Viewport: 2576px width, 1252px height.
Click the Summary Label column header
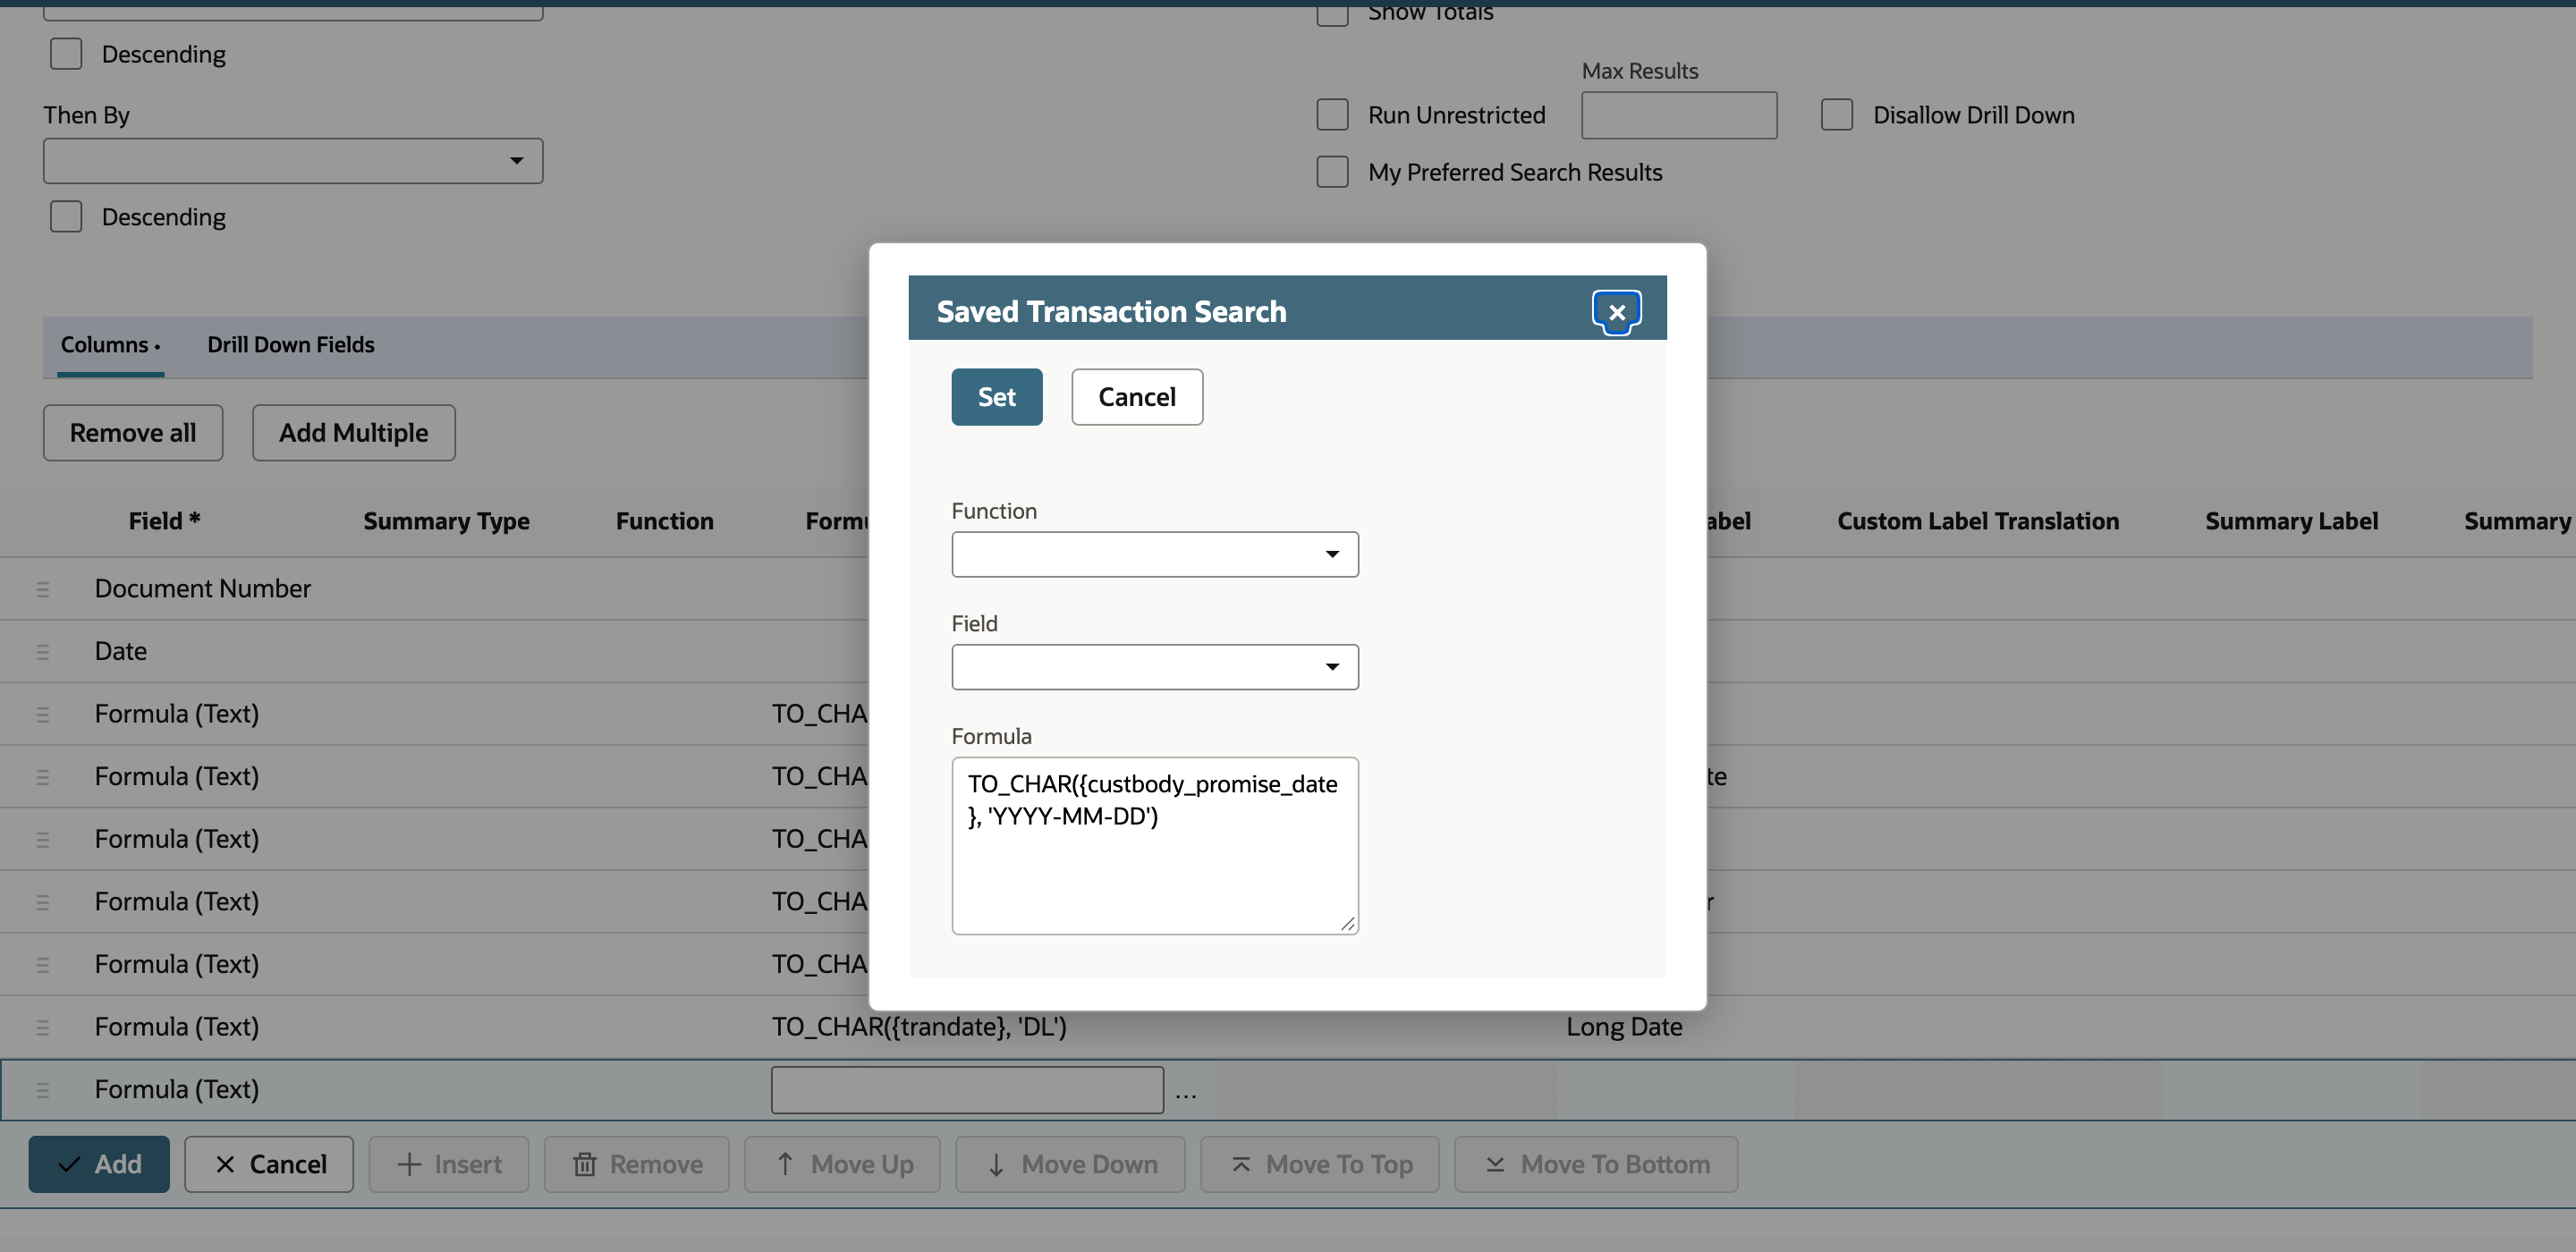point(2292,521)
